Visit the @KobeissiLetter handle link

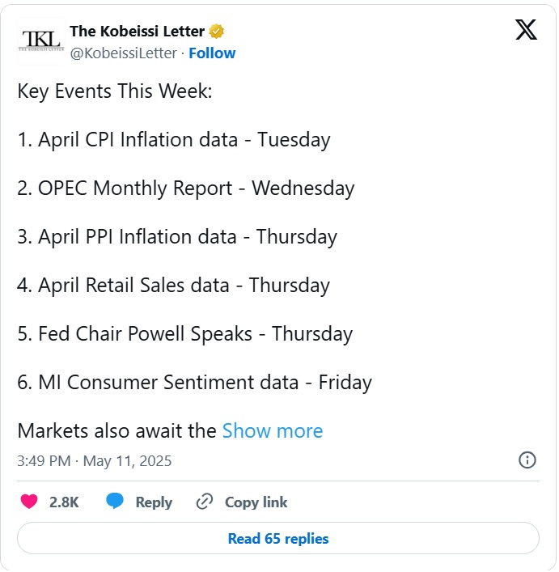(124, 53)
